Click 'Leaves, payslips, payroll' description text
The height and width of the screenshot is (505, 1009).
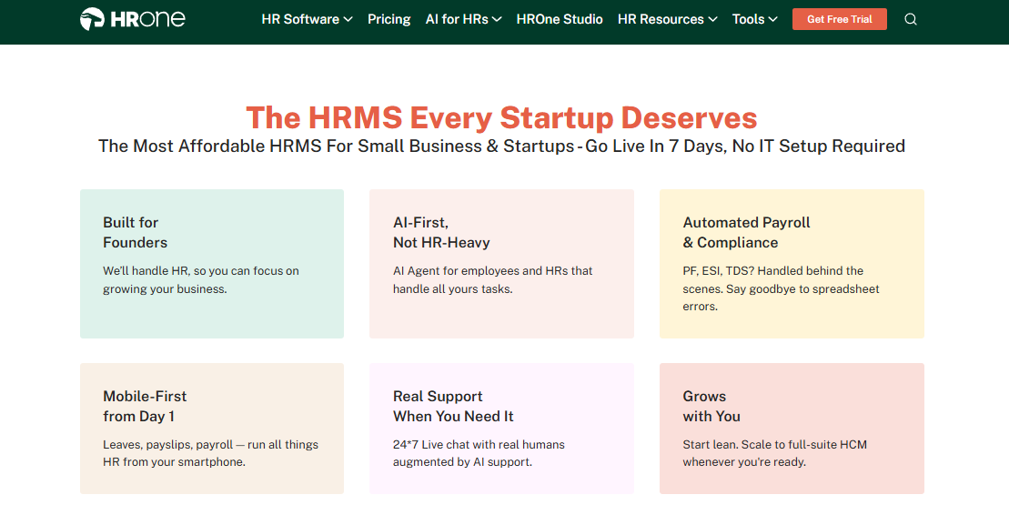click(210, 453)
